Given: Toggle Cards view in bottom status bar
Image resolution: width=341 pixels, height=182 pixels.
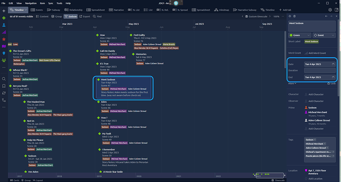Looking at the screenshot, I should click(14, 180).
